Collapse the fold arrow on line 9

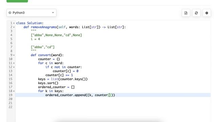tap(14, 55)
